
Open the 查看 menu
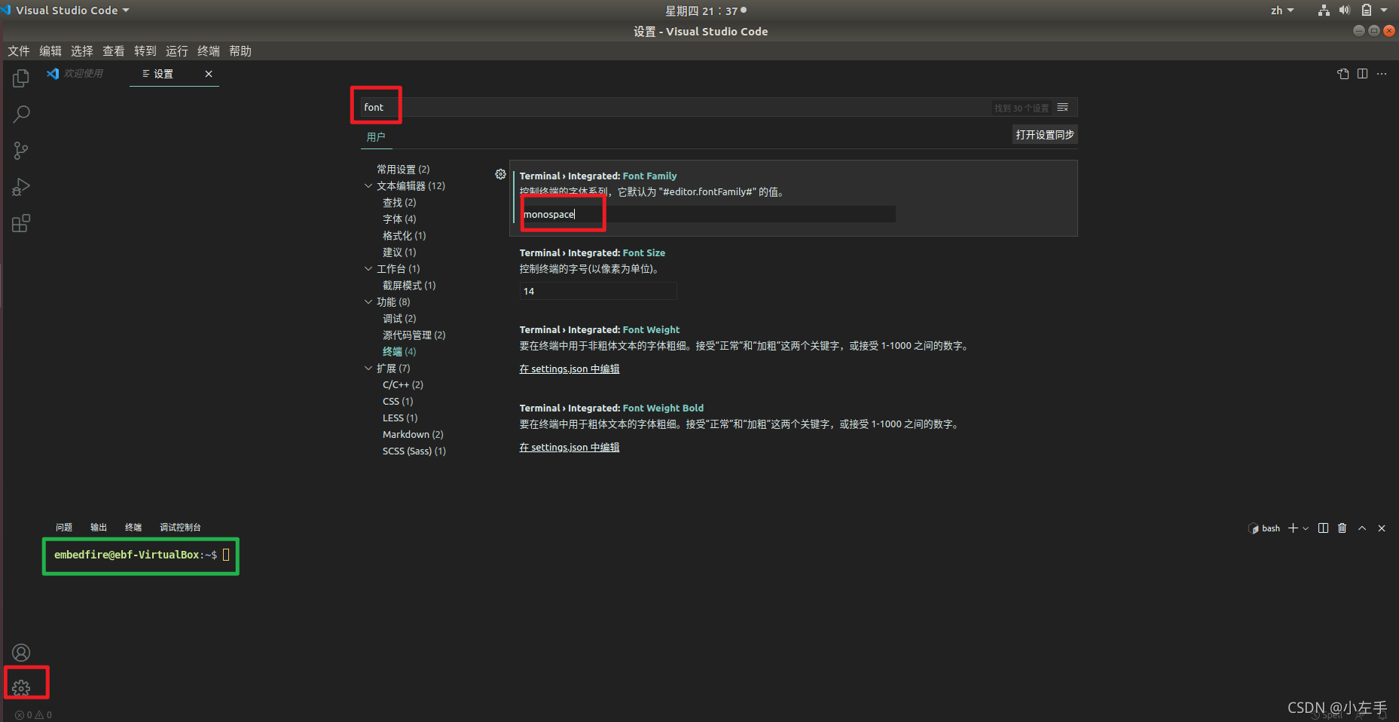pyautogui.click(x=114, y=51)
